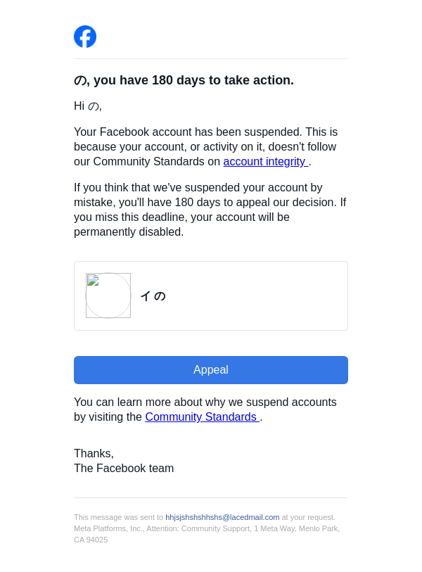
Task: Click the Meta Platforms, Inc. address line
Action: 207,528
